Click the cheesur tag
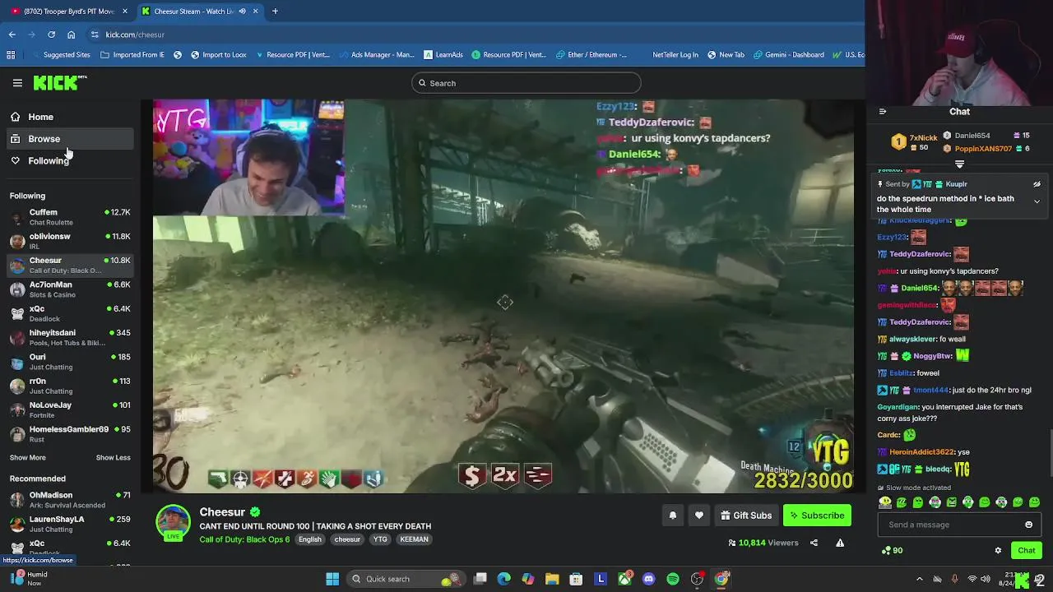Screen dimensions: 1053x592 pos(347,539)
